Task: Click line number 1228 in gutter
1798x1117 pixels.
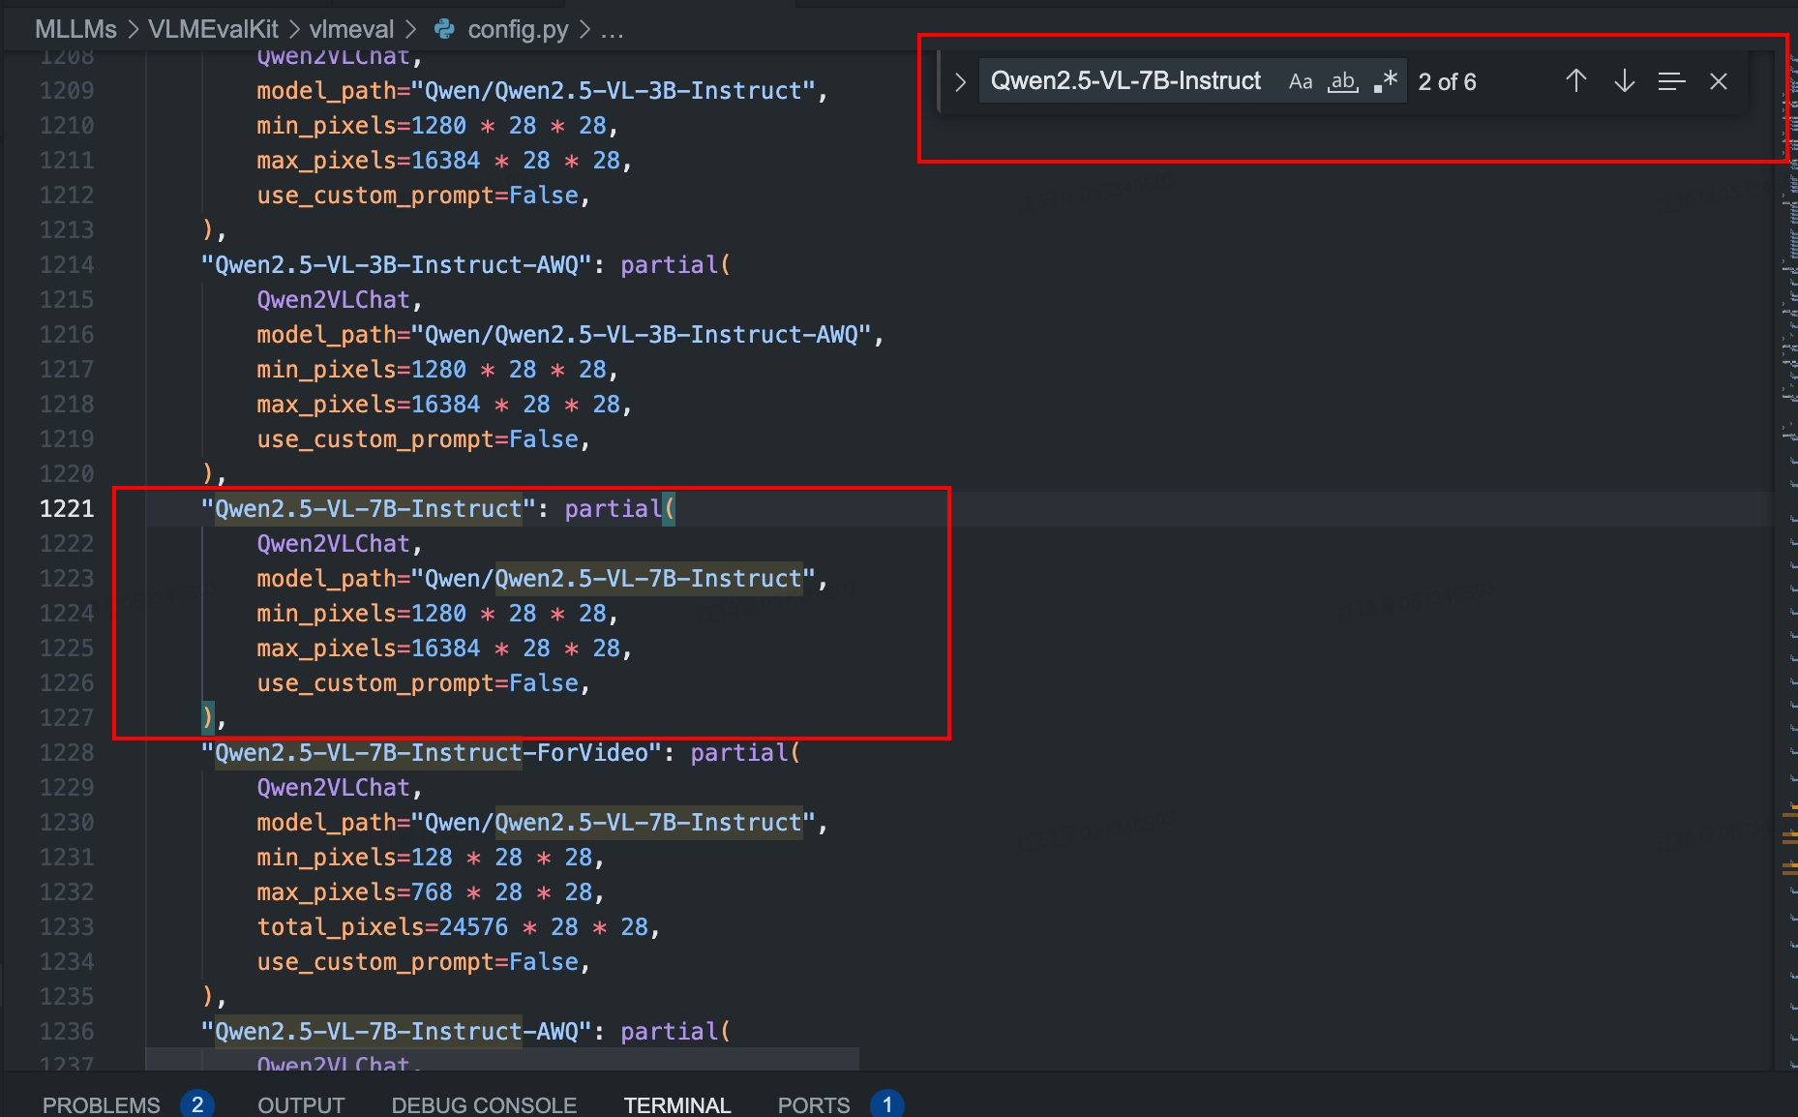Action: [67, 753]
